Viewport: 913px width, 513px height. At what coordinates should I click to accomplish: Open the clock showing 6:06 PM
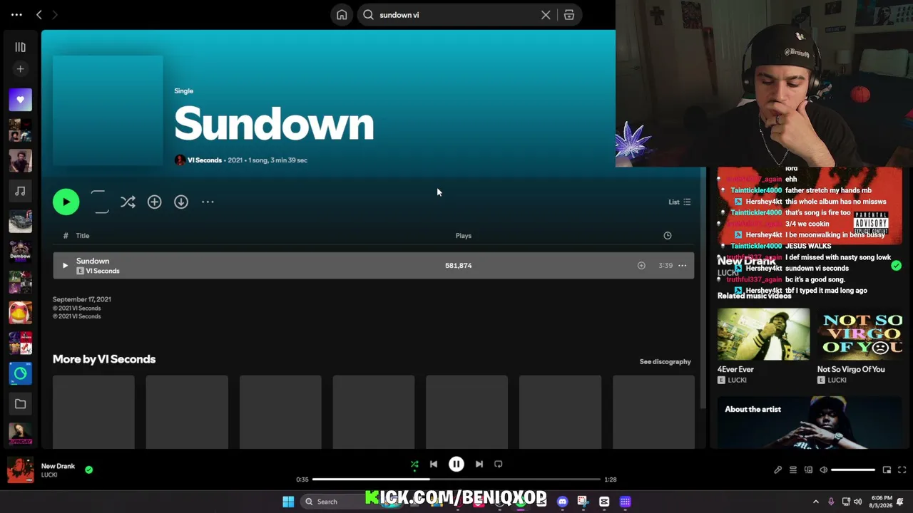tap(882, 502)
